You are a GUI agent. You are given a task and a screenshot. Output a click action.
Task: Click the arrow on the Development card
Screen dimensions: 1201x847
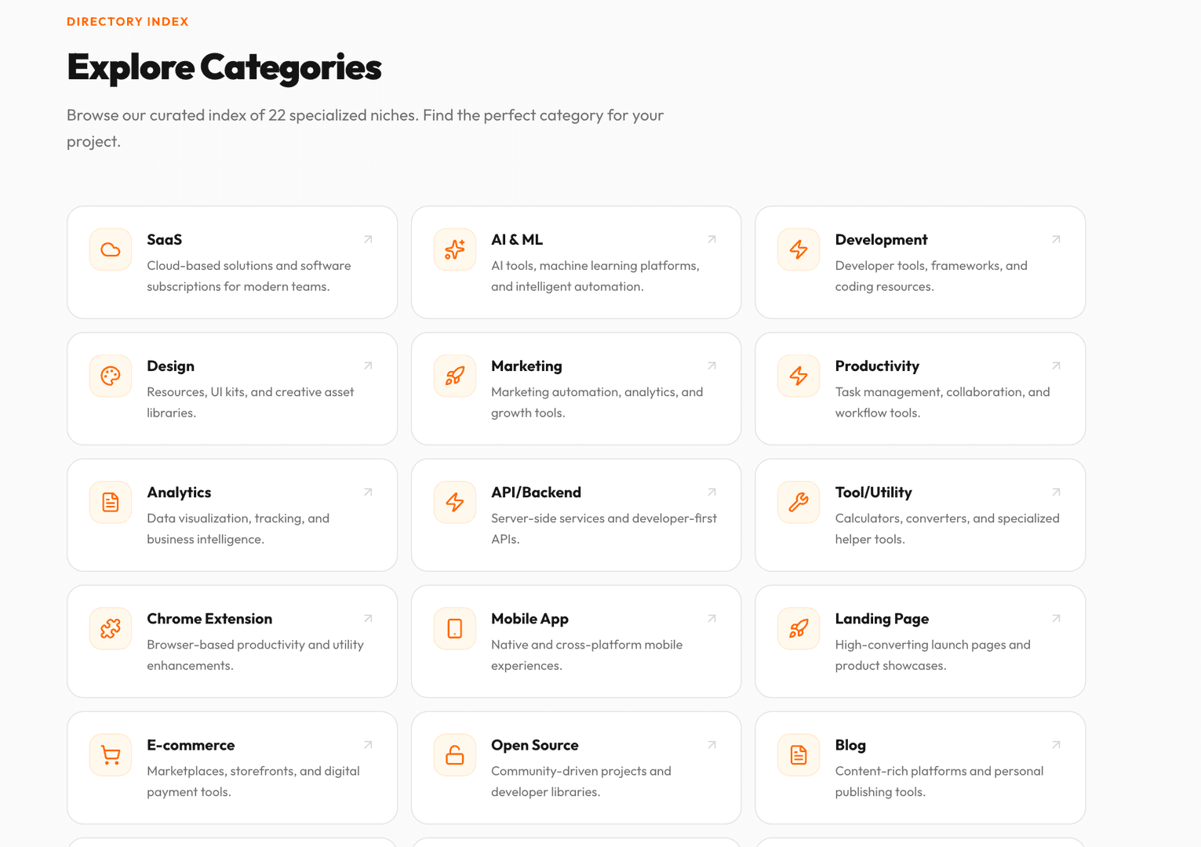(x=1056, y=239)
